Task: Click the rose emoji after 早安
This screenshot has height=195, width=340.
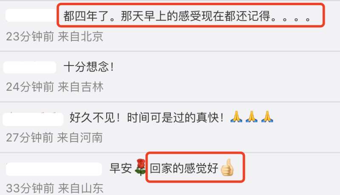Action: pyautogui.click(x=141, y=167)
